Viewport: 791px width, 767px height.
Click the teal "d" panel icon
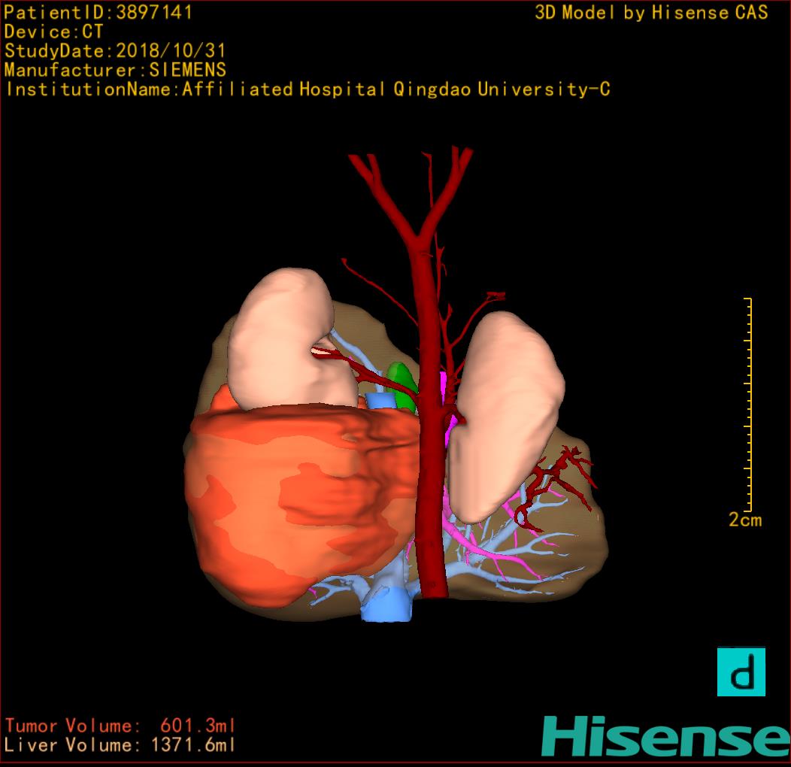[x=741, y=671]
